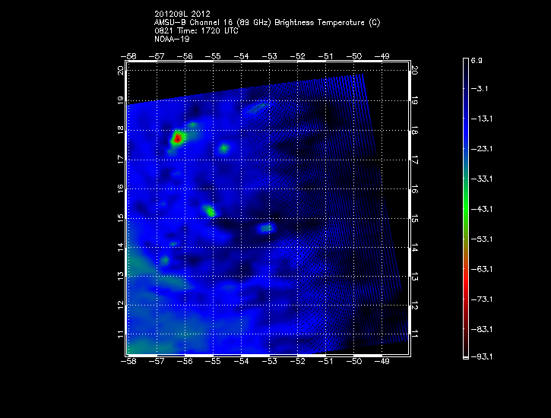This screenshot has width=551, height=418.
Task: Click the "-33.1" colorbar label
Action: [x=481, y=179]
